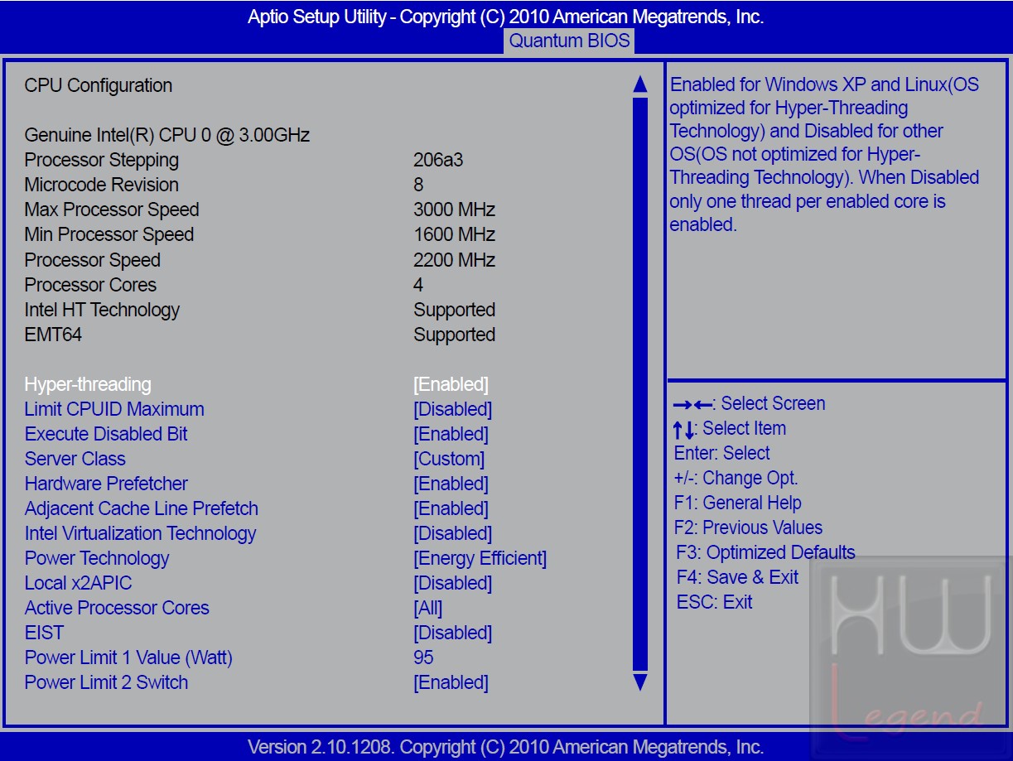Click the Version 2.10.1208 footer text
1013x761 pixels.
point(506,747)
